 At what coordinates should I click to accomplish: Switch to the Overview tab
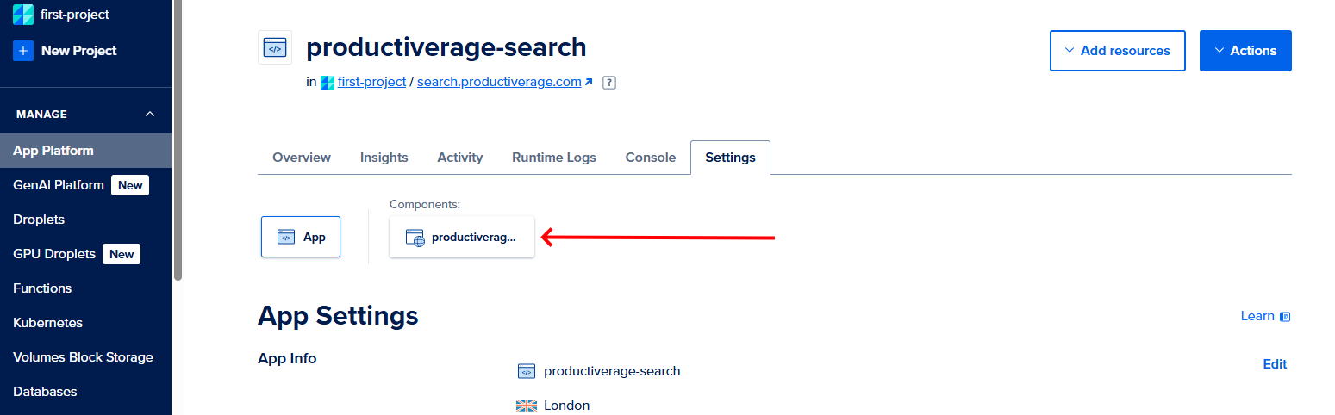click(x=302, y=158)
